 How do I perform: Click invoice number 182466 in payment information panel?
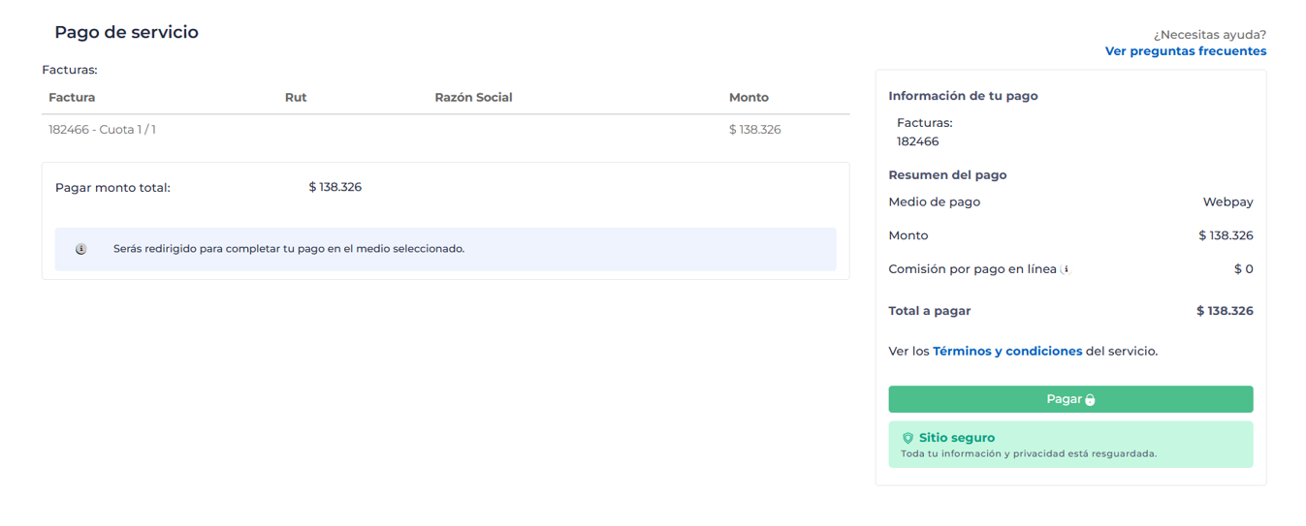pos(917,141)
